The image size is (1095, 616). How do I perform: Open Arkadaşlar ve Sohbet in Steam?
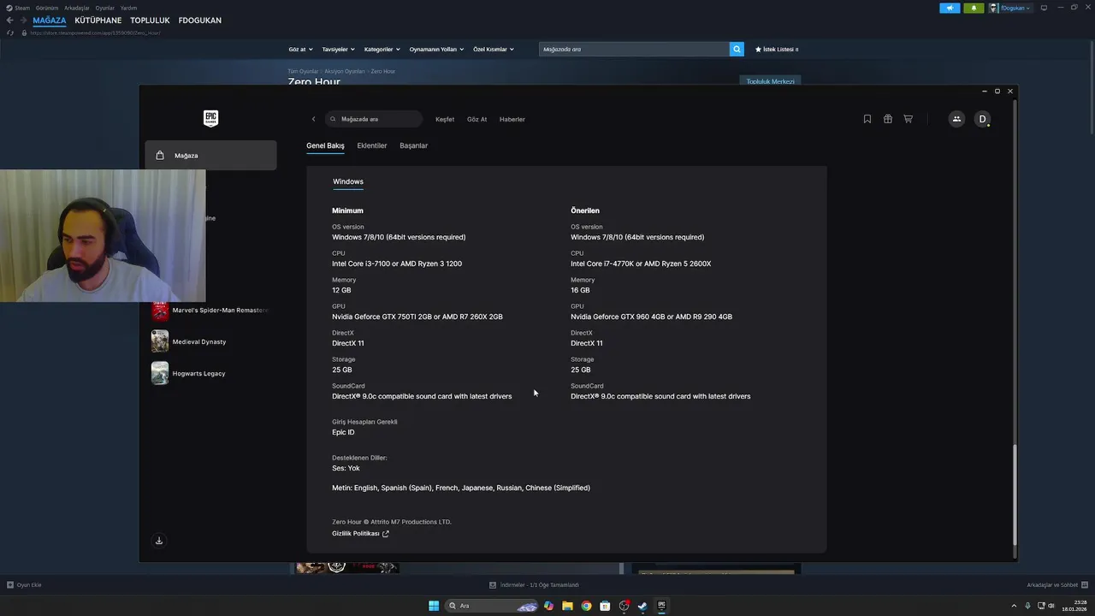point(1057,585)
